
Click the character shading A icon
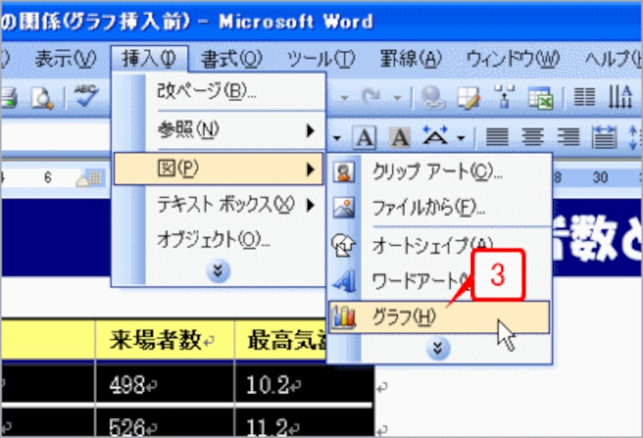pos(399,137)
